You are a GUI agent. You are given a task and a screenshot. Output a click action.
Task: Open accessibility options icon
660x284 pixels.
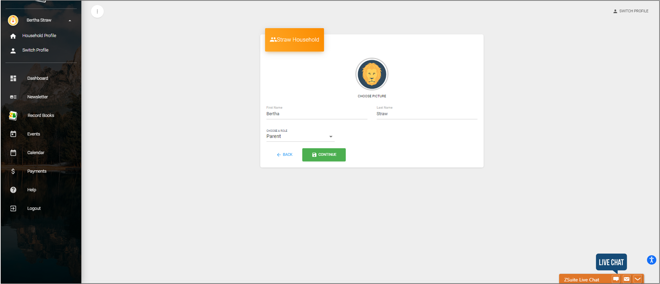click(x=651, y=260)
